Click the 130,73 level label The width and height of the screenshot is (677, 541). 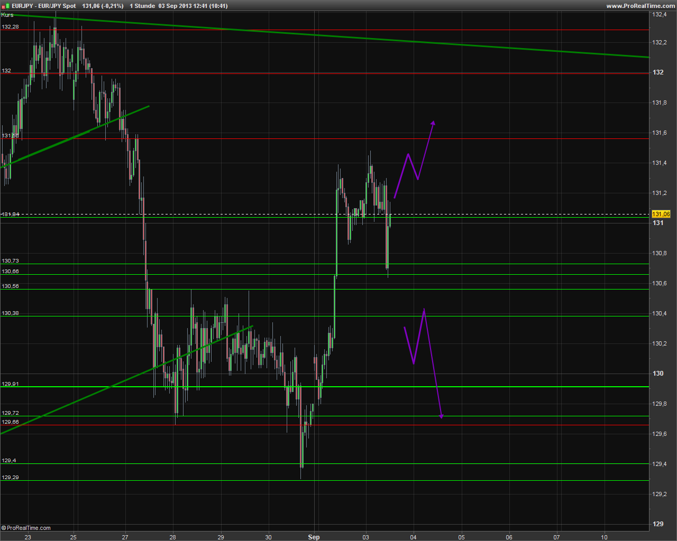point(10,261)
